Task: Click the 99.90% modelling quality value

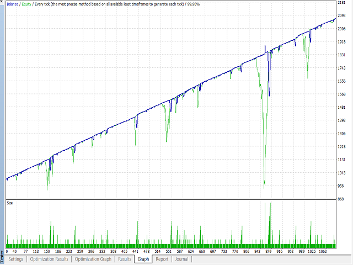Action: tap(194, 4)
